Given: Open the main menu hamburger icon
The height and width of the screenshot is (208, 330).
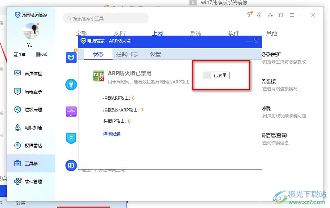Looking at the screenshot, I should 292,15.
